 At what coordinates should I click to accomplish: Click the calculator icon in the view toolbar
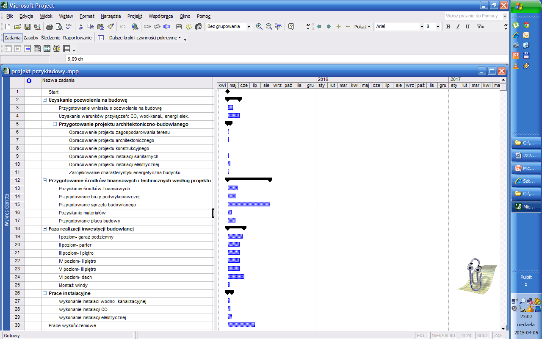pyautogui.click(x=37, y=49)
